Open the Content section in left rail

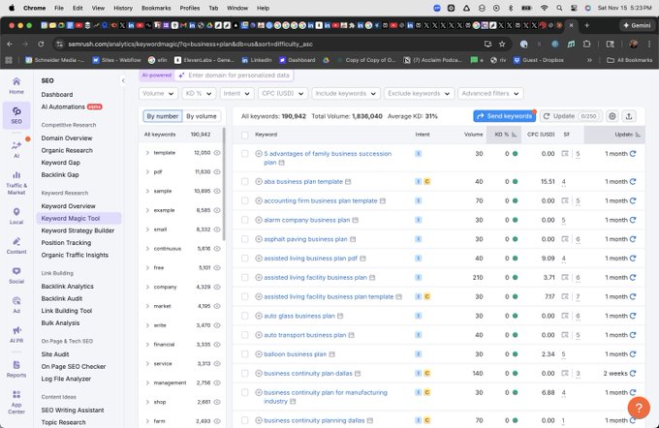(x=16, y=246)
